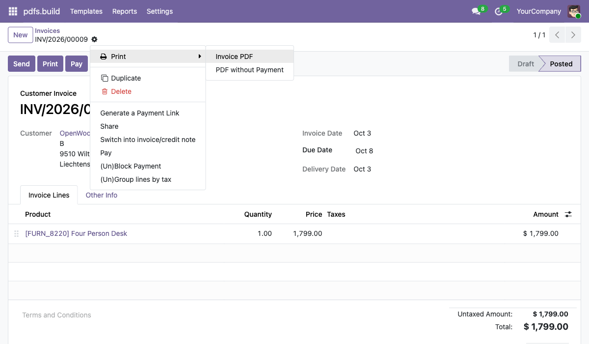Click the column settings adjust icon

click(568, 214)
